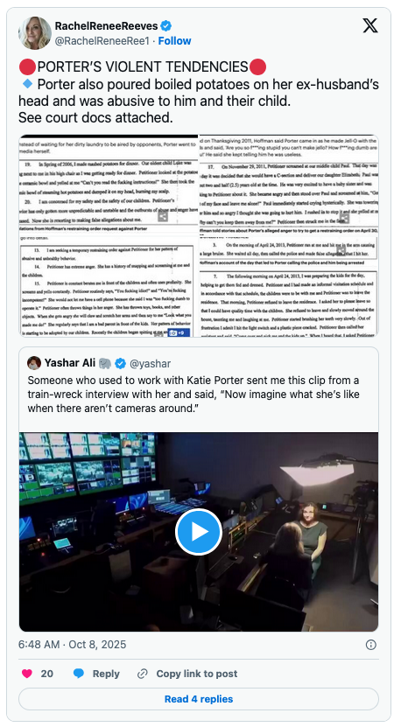The width and height of the screenshot is (401, 727).
Task: Open the top-left court document image
Action: pos(109,185)
